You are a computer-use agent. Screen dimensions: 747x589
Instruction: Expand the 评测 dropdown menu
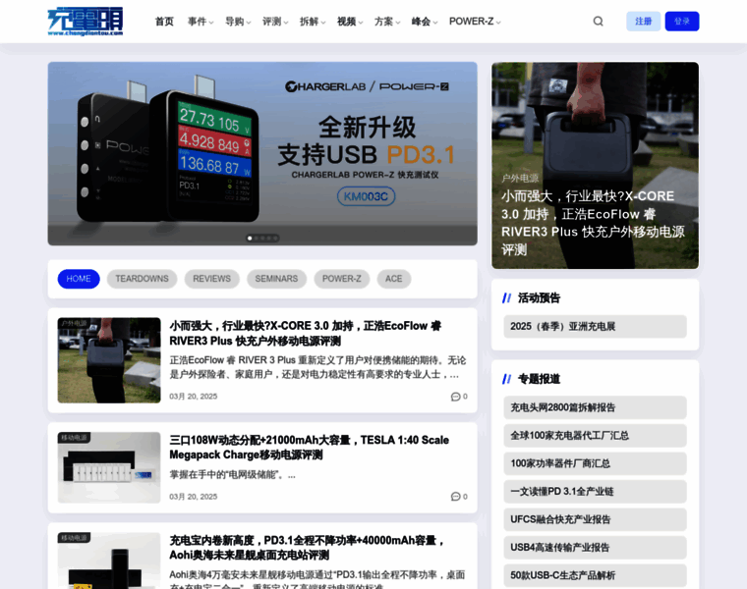(274, 22)
